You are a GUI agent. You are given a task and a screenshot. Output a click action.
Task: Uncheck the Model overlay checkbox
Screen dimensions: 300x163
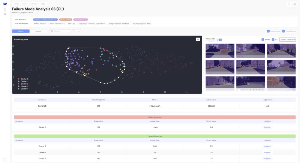pos(263,39)
